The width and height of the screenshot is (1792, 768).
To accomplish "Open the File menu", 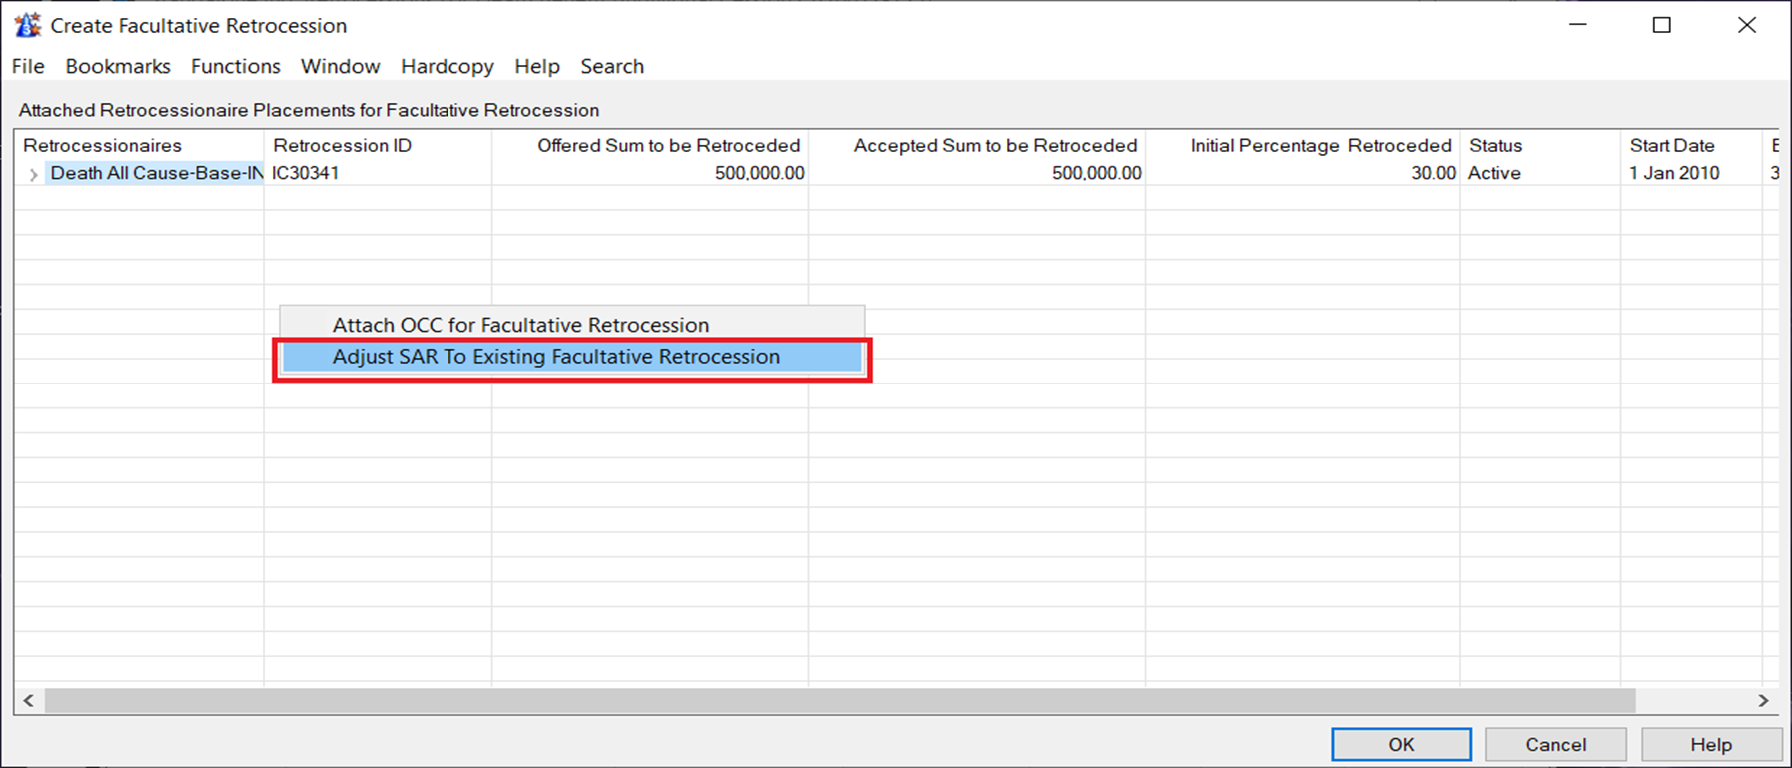I will [28, 67].
